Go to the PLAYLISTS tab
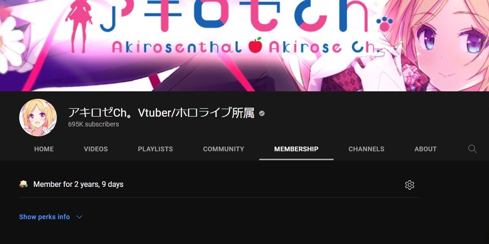Image resolution: width=489 pixels, height=244 pixels. coord(155,149)
